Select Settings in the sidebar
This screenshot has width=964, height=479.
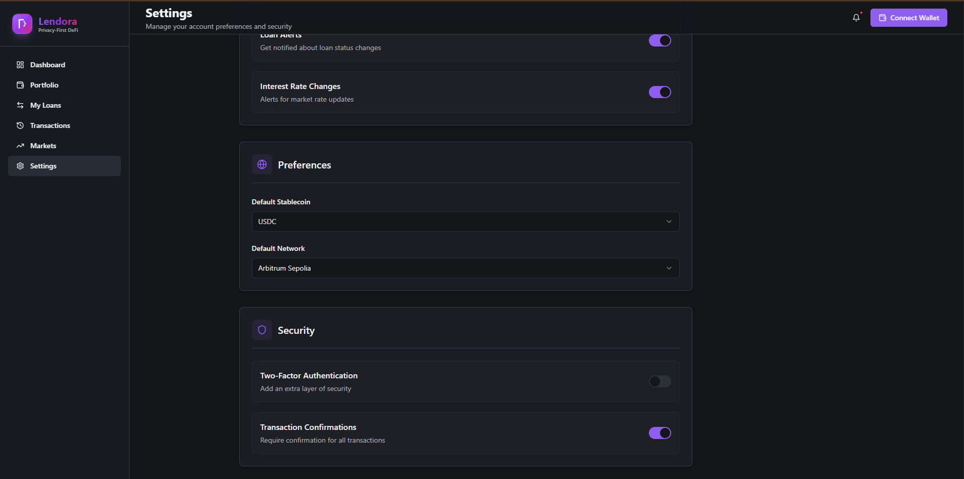point(43,166)
